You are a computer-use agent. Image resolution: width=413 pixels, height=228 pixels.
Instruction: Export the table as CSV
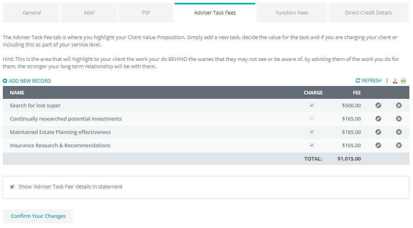[x=403, y=81]
